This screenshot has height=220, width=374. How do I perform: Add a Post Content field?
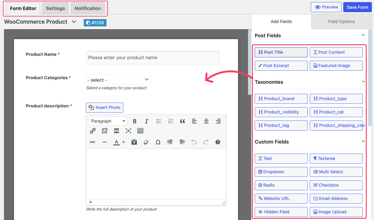point(336,52)
